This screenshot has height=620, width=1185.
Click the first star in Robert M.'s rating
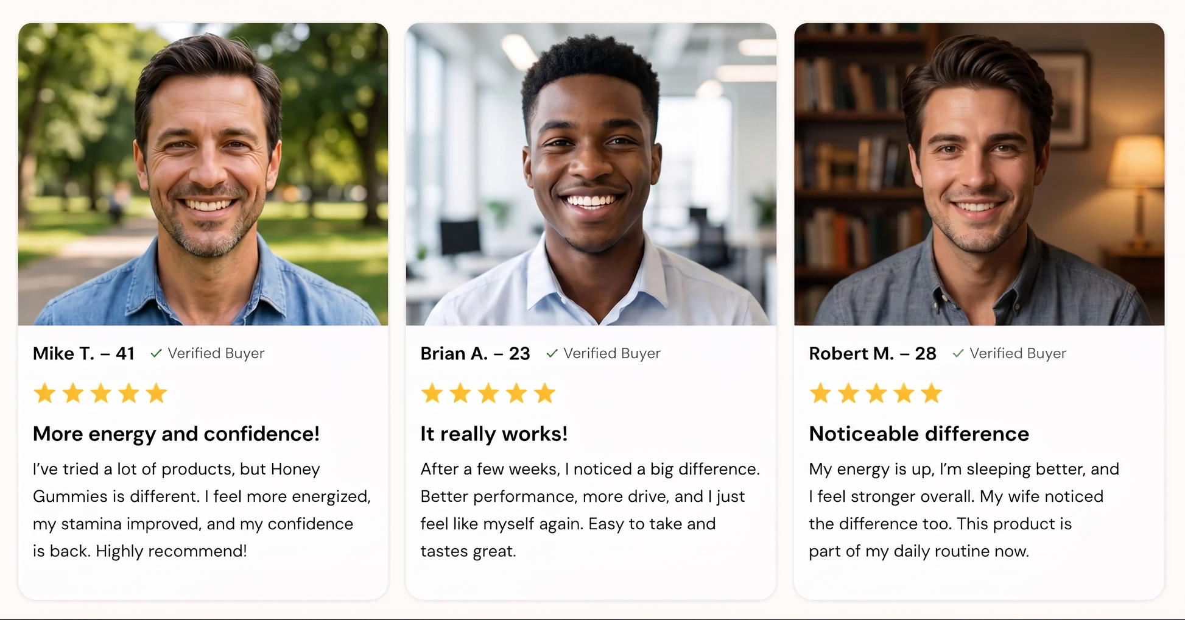[x=820, y=393]
